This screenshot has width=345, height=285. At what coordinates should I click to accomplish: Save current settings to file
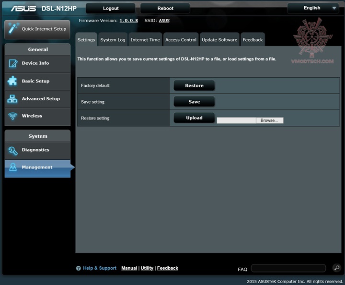[x=194, y=102]
